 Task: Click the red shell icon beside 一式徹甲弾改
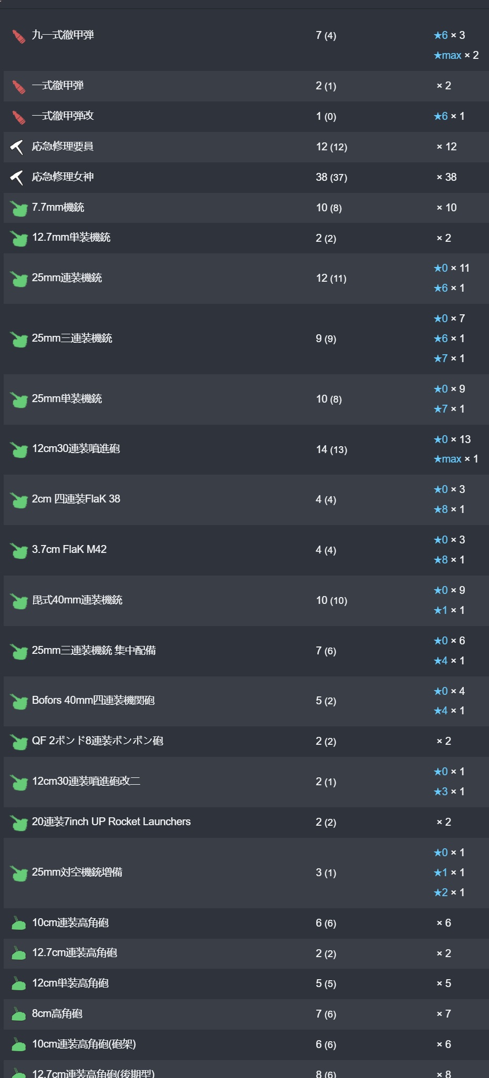pyautogui.click(x=18, y=117)
